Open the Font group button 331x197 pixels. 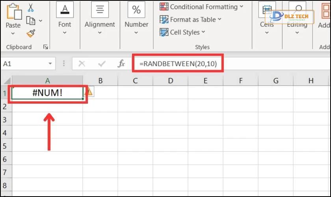(65, 19)
